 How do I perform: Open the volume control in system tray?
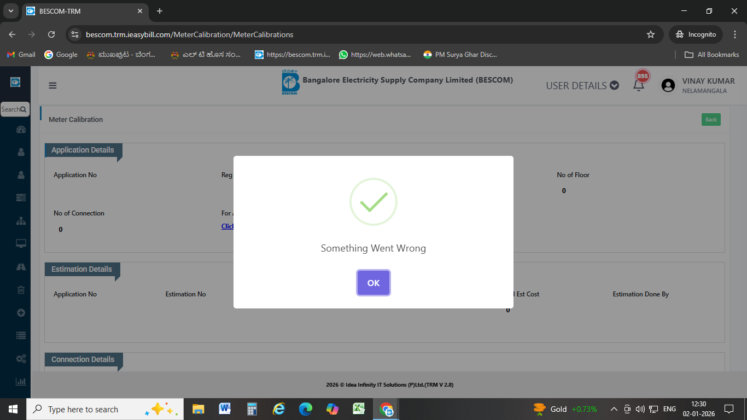pos(640,409)
